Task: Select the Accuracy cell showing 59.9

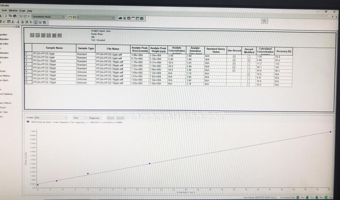Action: pos(283,57)
